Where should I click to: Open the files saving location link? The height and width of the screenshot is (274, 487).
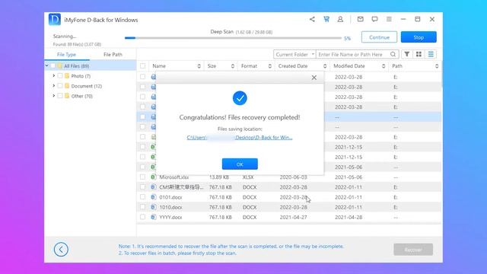(x=240, y=137)
